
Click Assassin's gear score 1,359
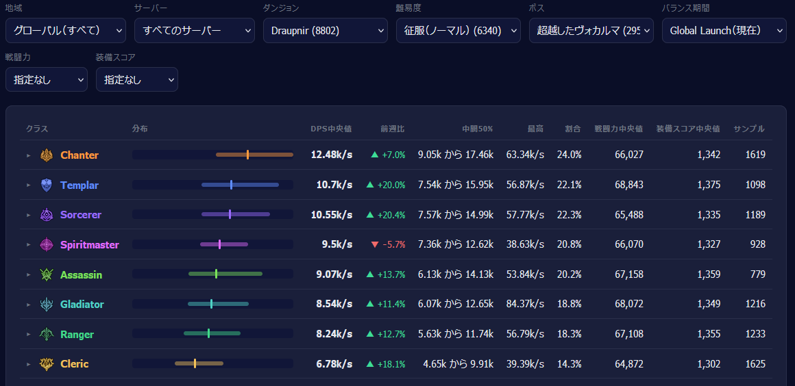tap(709, 274)
